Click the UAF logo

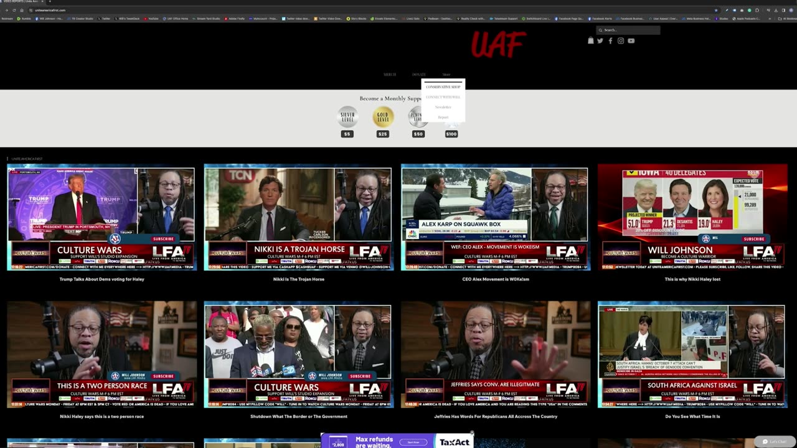pos(498,45)
